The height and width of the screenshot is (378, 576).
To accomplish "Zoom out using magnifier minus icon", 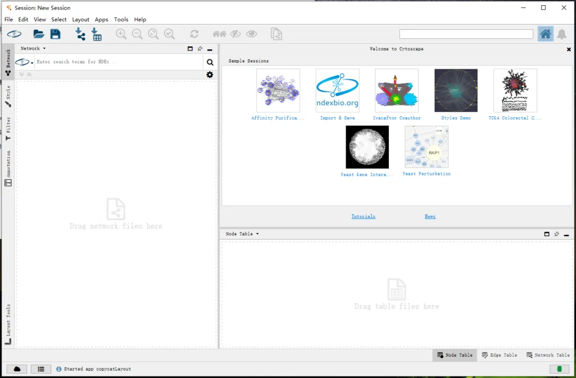I will click(137, 34).
